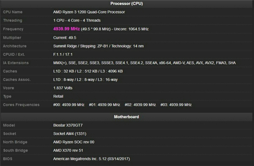Image resolution: width=254 pixels, height=166 pixels.
Task: Select the Type label
Action: tap(7, 96)
